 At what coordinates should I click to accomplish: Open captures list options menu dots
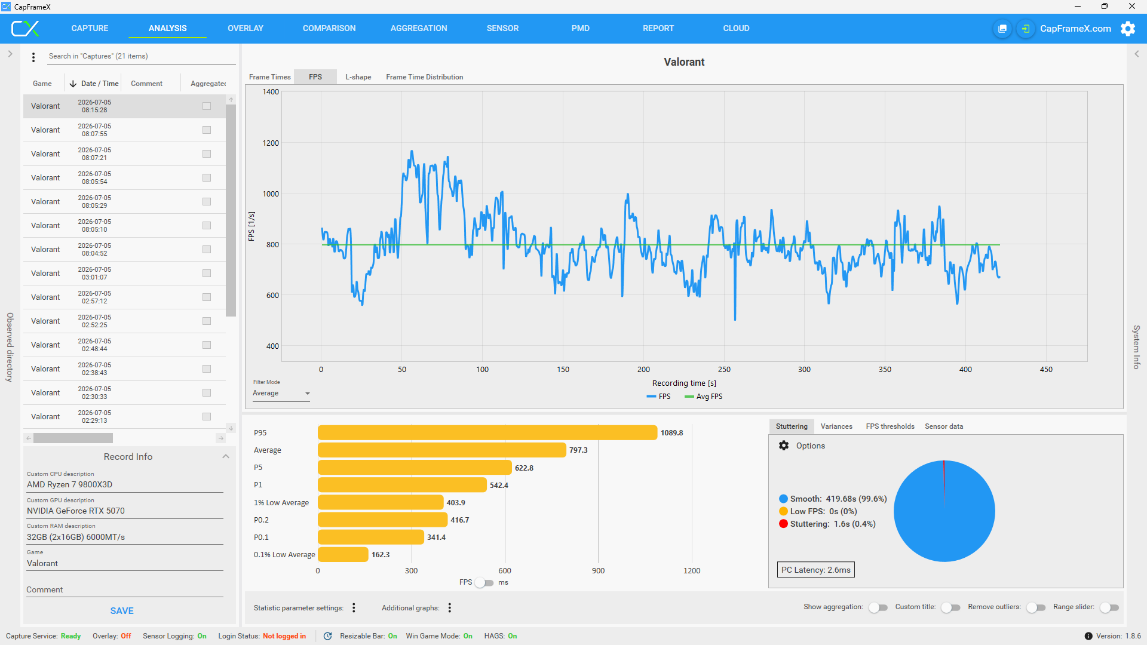click(33, 57)
